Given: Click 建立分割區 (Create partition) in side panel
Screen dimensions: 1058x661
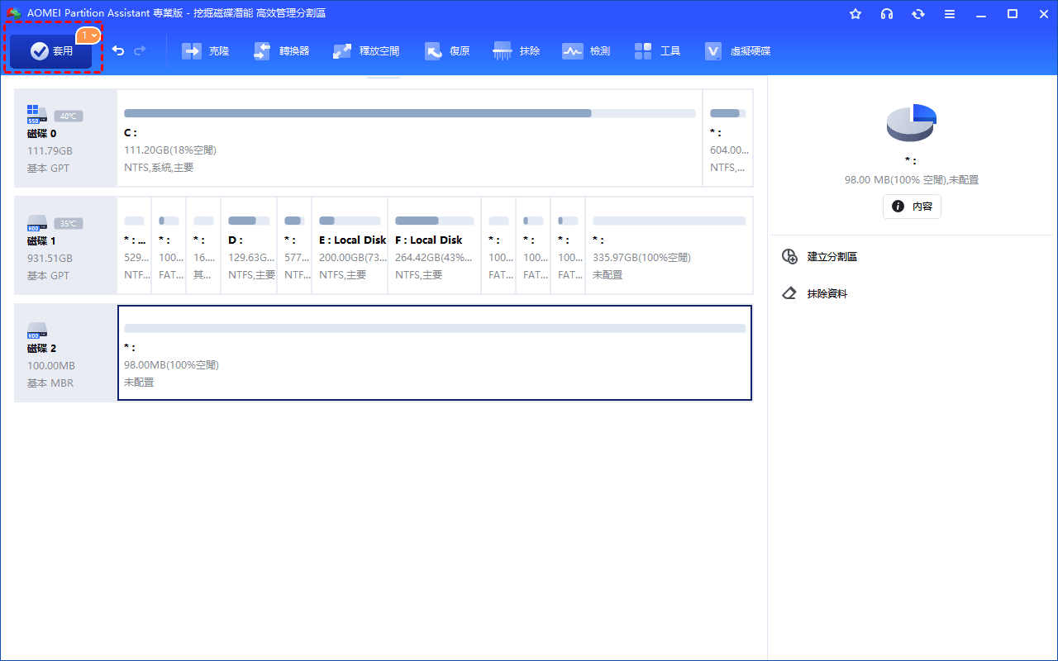Looking at the screenshot, I should pyautogui.click(x=832, y=257).
